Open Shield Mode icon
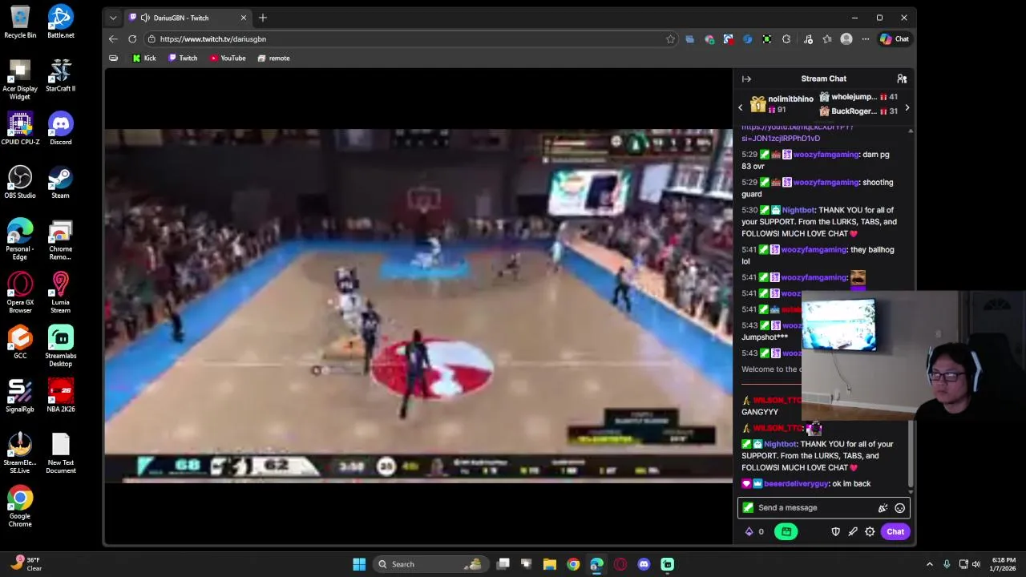This screenshot has height=577, width=1026. click(835, 531)
